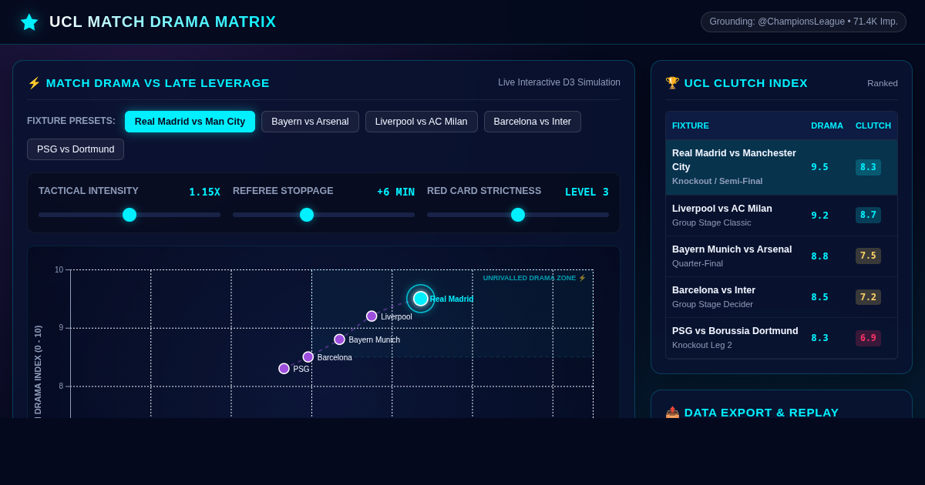This screenshot has height=485, width=925.
Task: Click the PSG data point on chart
Action: pos(284,369)
